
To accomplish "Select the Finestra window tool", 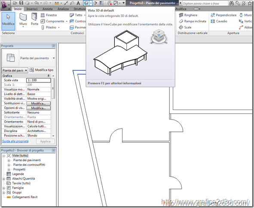I will pyautogui.click(x=49, y=15).
